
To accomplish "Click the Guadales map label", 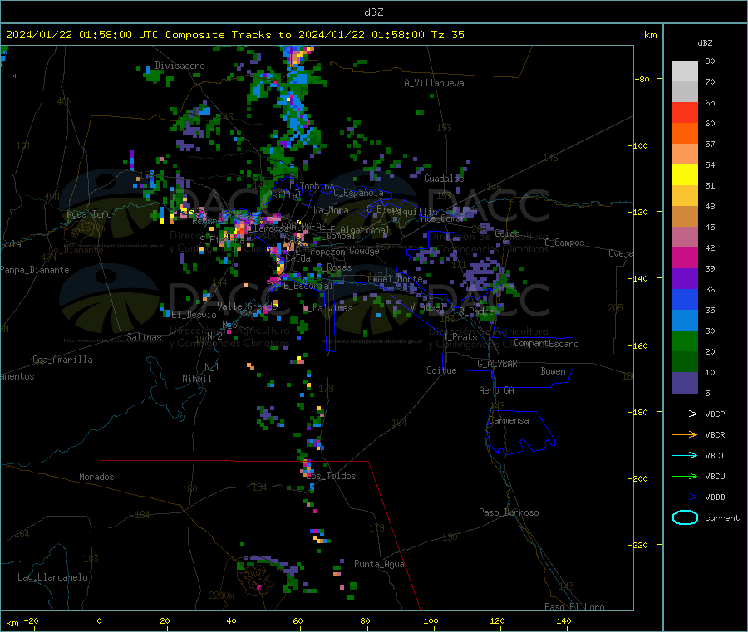I will click(x=444, y=179).
